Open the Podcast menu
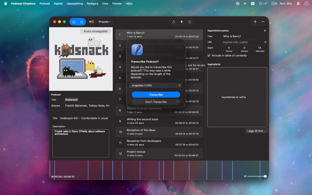The image size is (312, 195). pos(44,4)
